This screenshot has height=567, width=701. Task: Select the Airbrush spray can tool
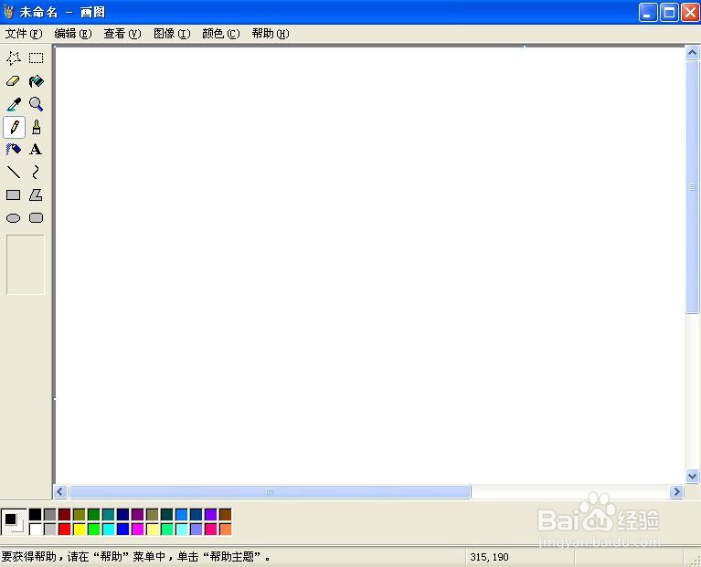tap(14, 149)
